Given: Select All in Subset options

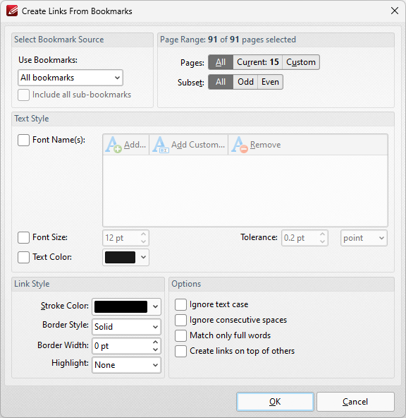Looking at the screenshot, I should click(221, 82).
